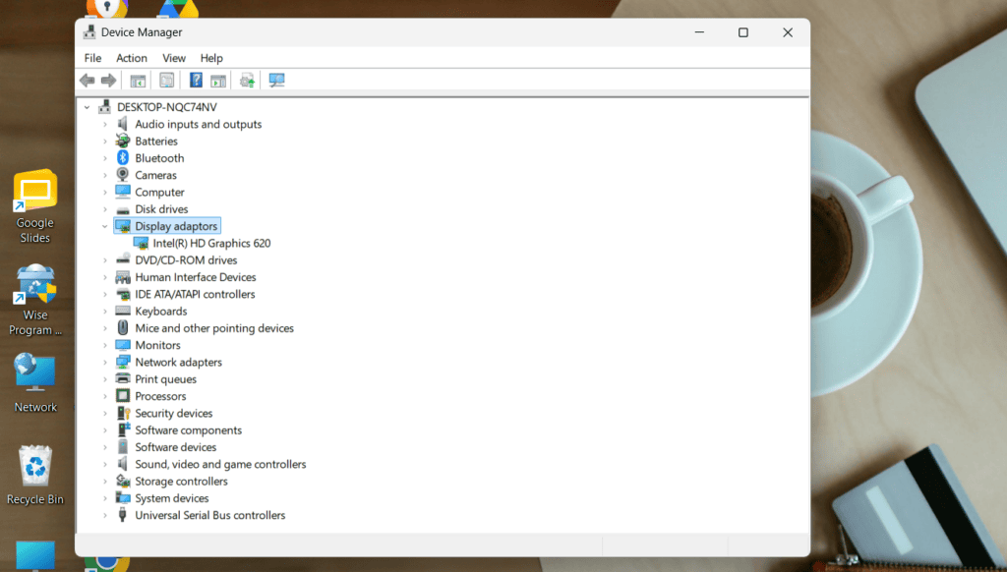This screenshot has width=1007, height=572.
Task: Select the Cameras label text
Action: click(155, 175)
